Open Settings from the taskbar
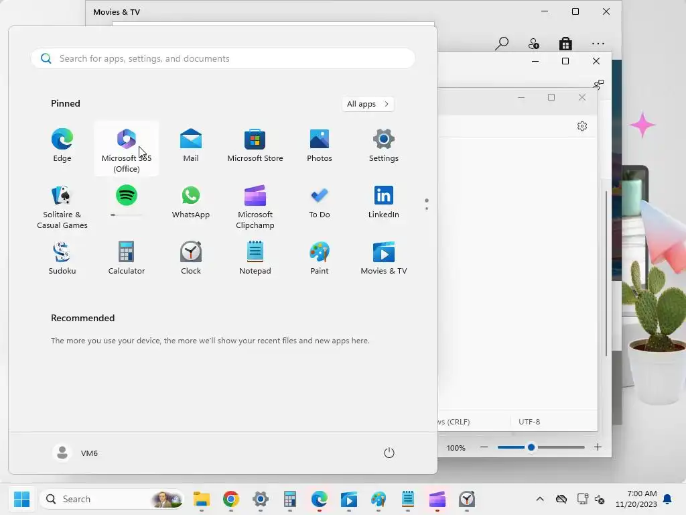 click(x=261, y=499)
